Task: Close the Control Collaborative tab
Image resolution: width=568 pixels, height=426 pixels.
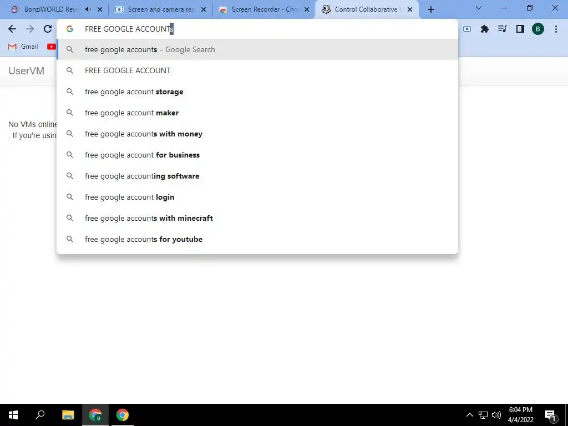Action: pos(410,9)
